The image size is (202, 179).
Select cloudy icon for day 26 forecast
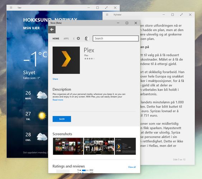point(42,95)
